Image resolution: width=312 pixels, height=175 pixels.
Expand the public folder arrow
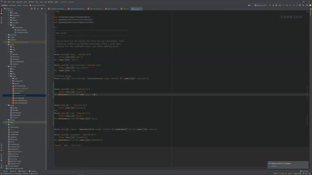click(6, 44)
